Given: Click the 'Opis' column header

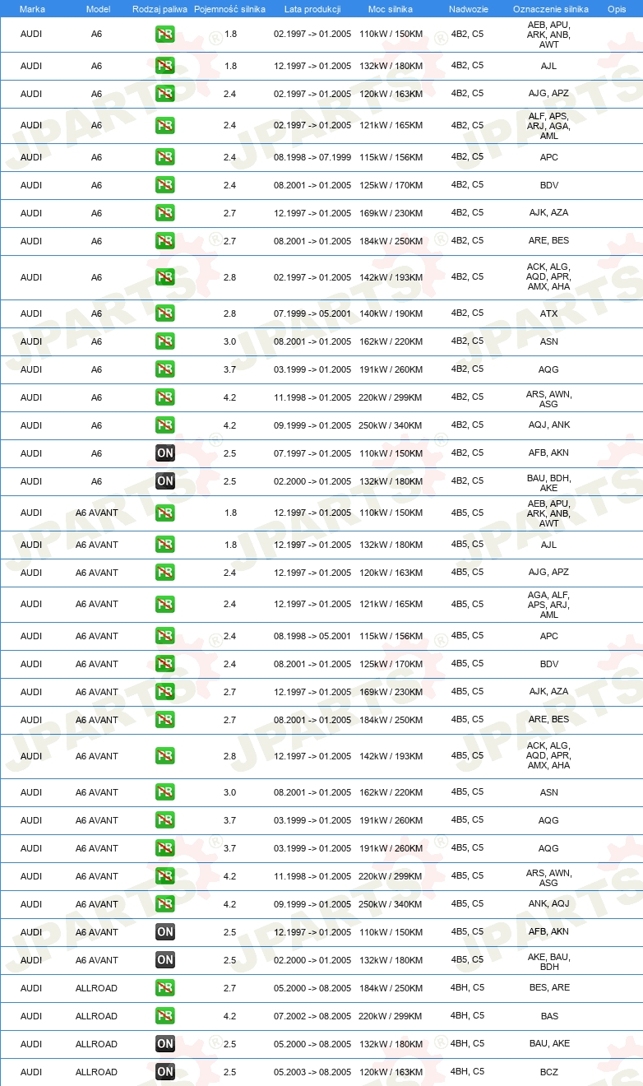Looking at the screenshot, I should click(616, 9).
